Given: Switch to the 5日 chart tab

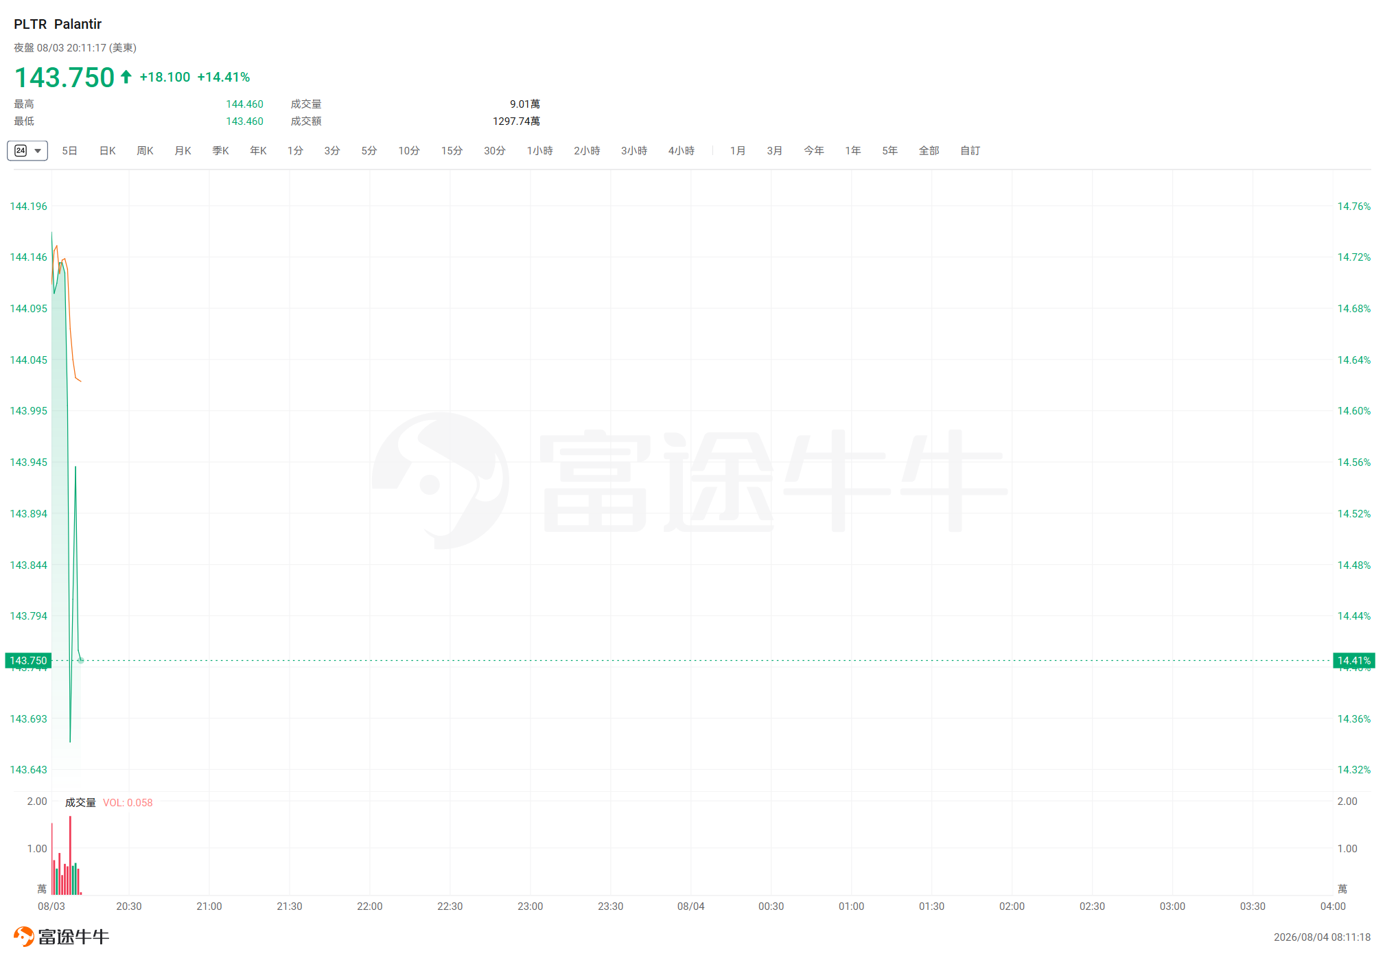Looking at the screenshot, I should coord(69,151).
